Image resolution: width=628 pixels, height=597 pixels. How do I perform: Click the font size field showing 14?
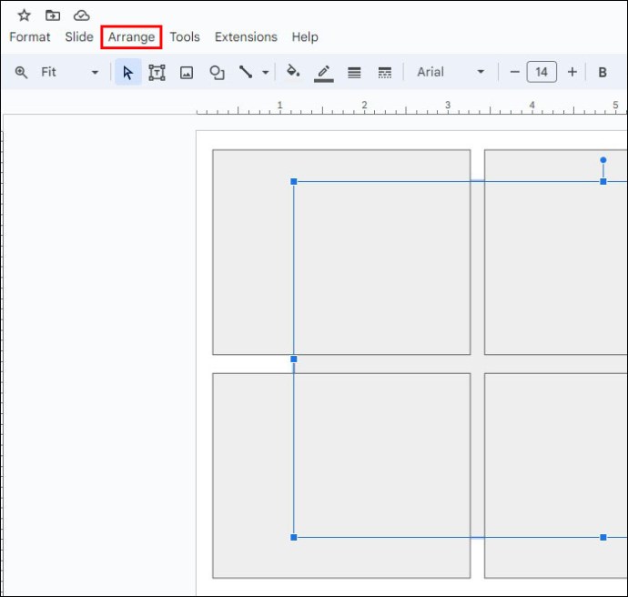pyautogui.click(x=542, y=72)
